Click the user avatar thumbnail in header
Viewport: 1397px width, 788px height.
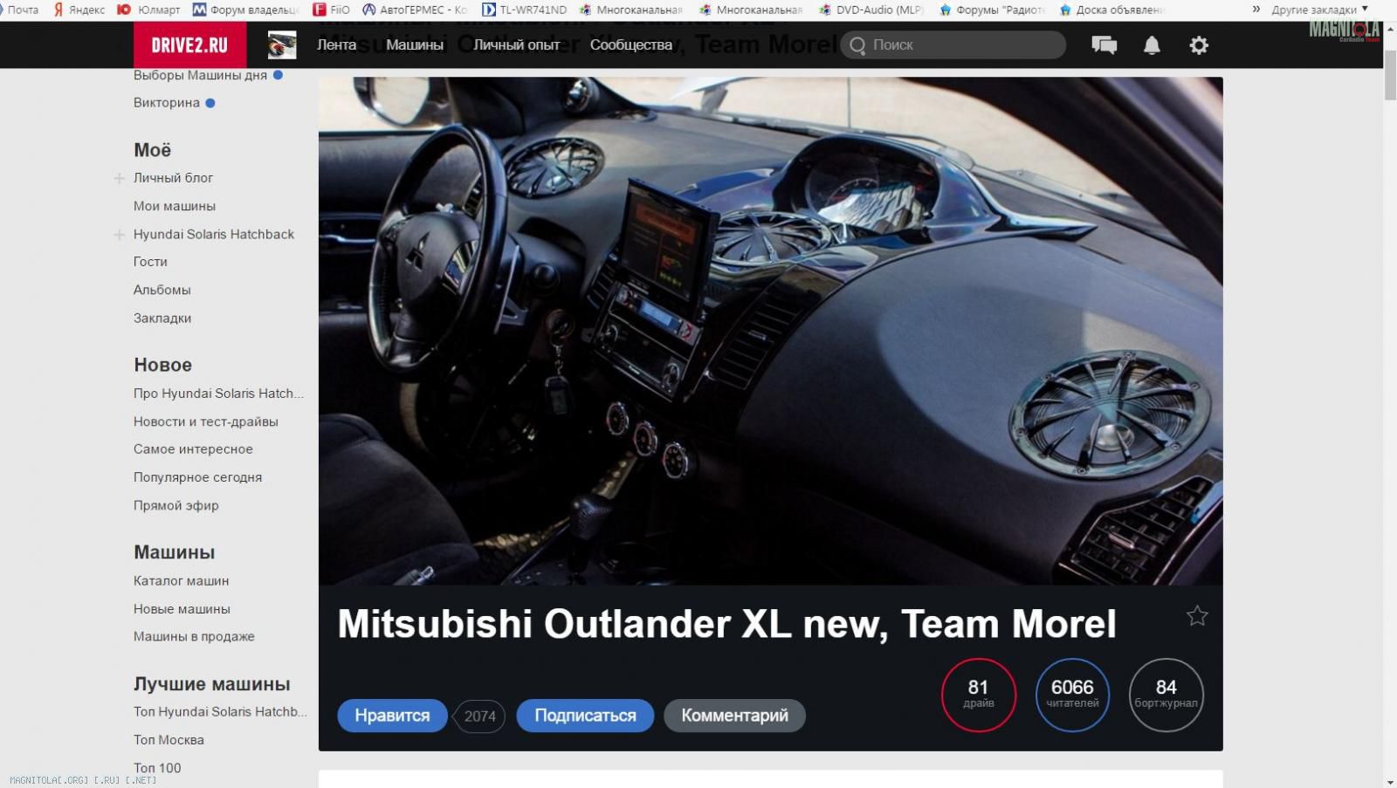pos(281,45)
